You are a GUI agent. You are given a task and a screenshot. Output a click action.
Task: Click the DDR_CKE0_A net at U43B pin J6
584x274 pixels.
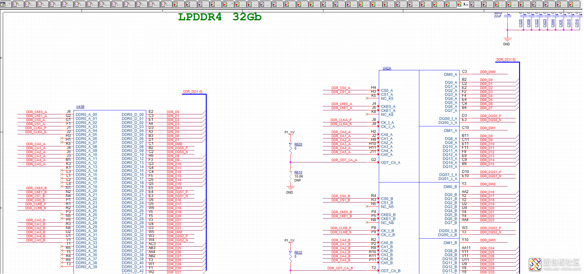click(36, 112)
